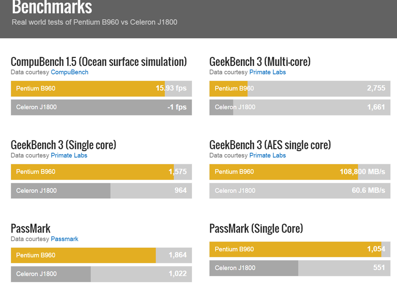The width and height of the screenshot is (397, 289).
Task: Click the Celeron J1800 -1 fps bar
Action: click(101, 107)
